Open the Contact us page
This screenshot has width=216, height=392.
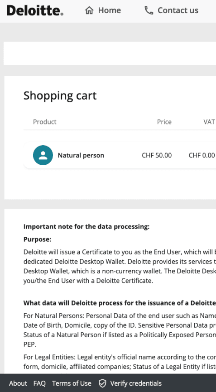click(x=178, y=10)
